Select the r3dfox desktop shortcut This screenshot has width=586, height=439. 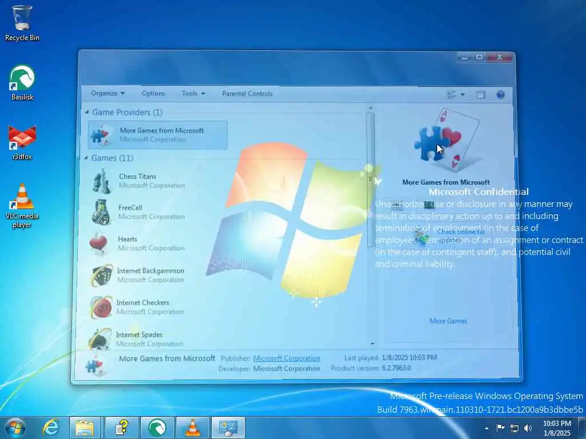pos(22,142)
